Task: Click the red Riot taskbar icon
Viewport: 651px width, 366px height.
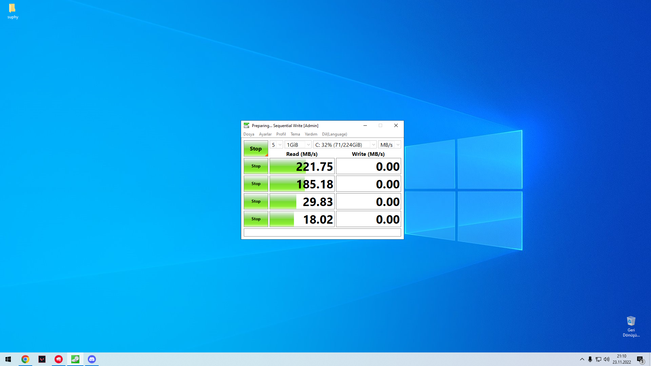Action: tap(59, 359)
